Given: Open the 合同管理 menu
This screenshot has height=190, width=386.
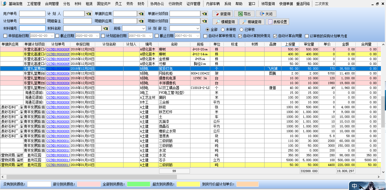Looking at the screenshot, I should pos(52,4).
